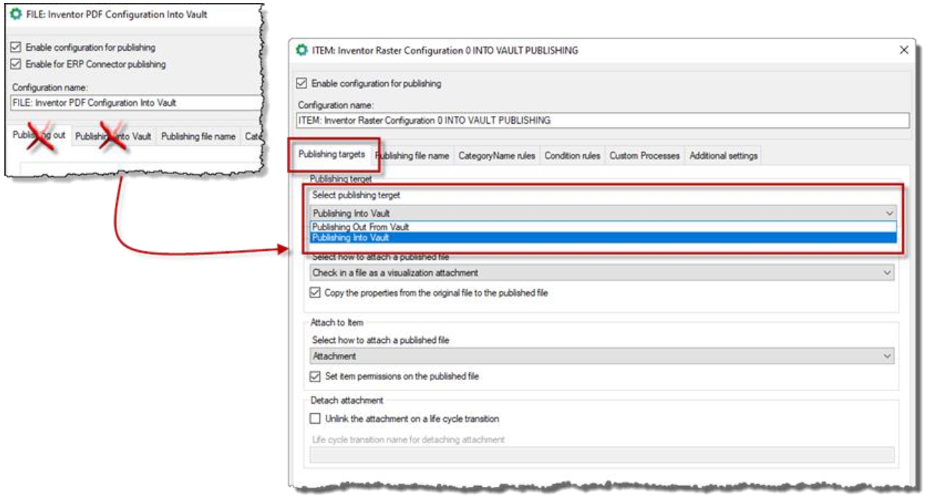Choose Publishing Out From Vault option
This screenshot has height=499, width=926.
360,227
